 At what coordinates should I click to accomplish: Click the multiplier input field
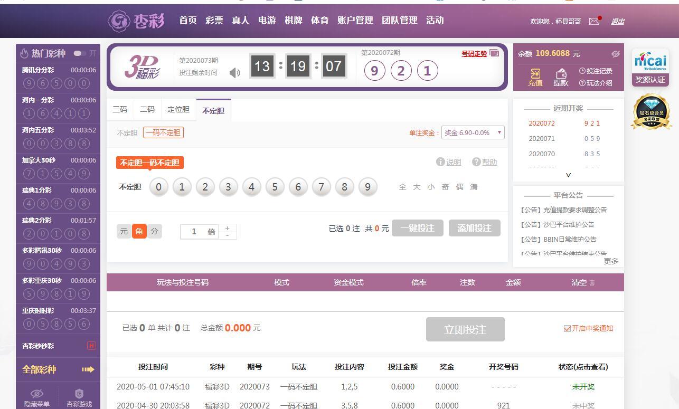200,232
